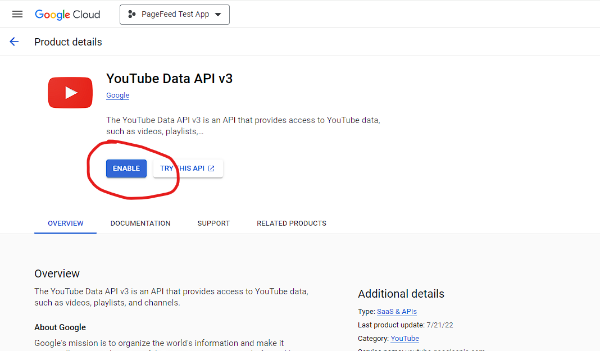The height and width of the screenshot is (351, 600).
Task: Click the Overview section heading
Action: [x=57, y=273]
